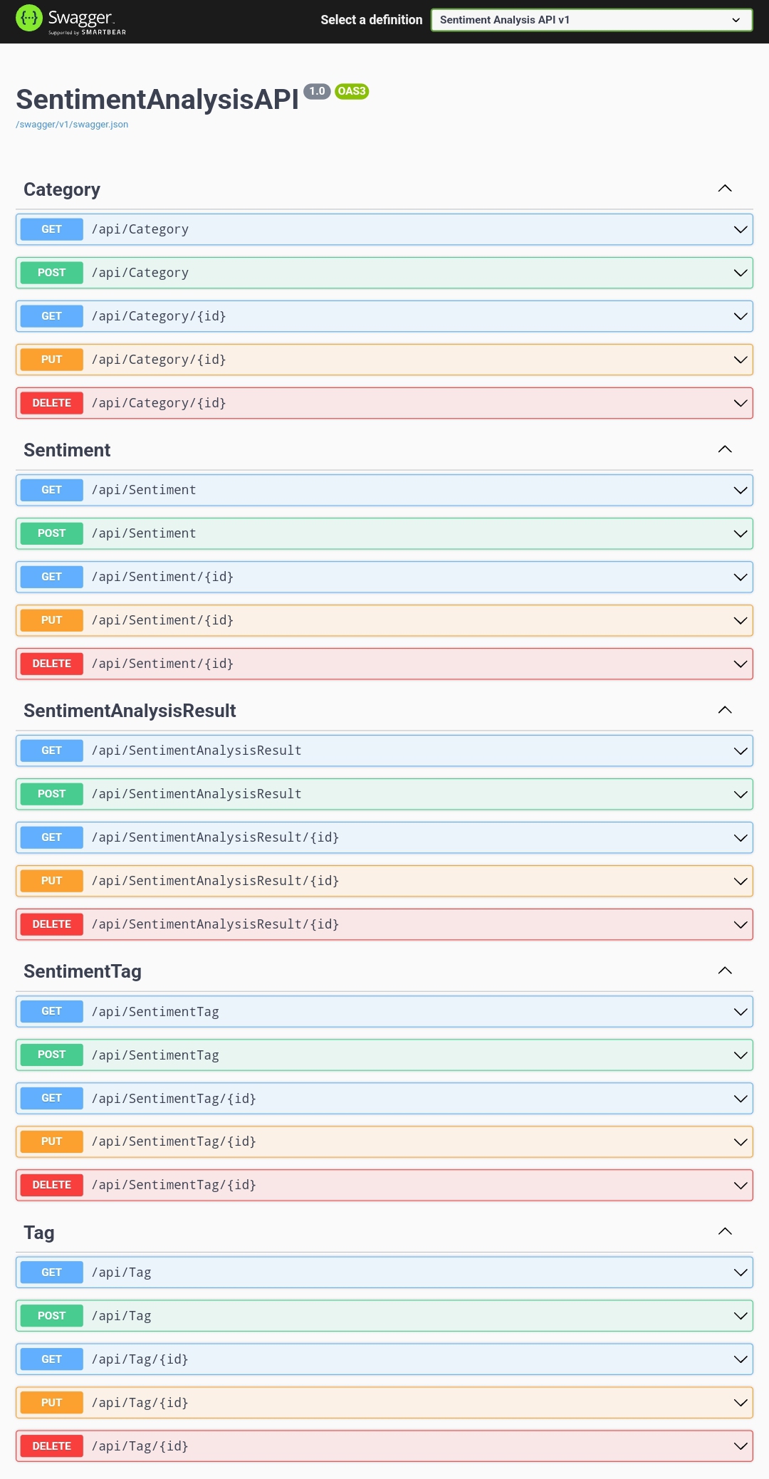Click the OAS3 version badge
This screenshot has width=769, height=1479.
(x=352, y=90)
